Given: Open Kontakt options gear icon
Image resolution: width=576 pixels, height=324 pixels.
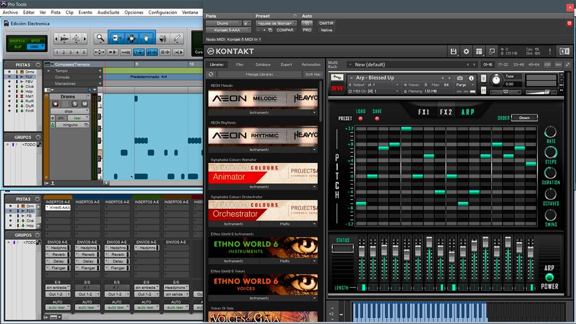Looking at the screenshot, I should [466, 51].
